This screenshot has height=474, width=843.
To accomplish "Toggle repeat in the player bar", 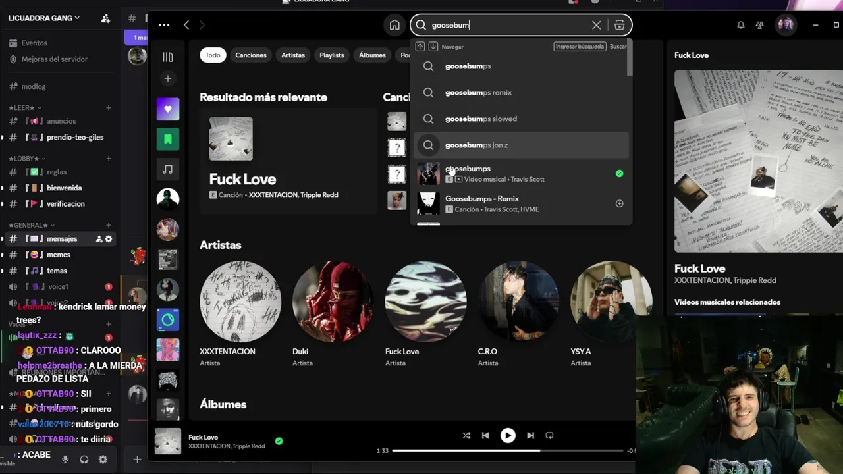I will click(x=549, y=435).
